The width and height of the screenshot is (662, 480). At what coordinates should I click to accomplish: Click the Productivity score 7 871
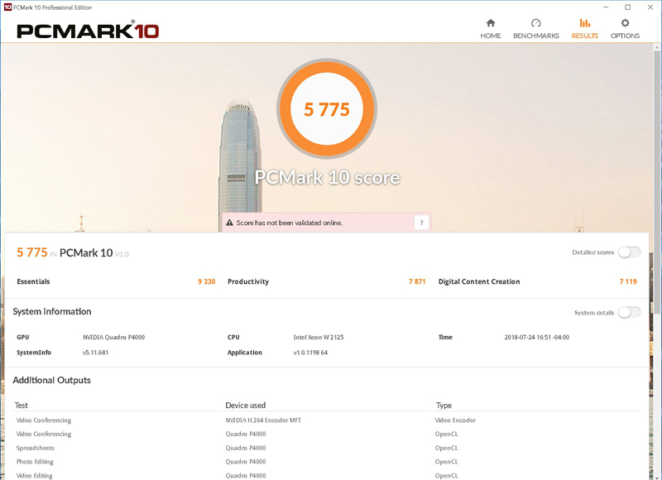click(417, 281)
